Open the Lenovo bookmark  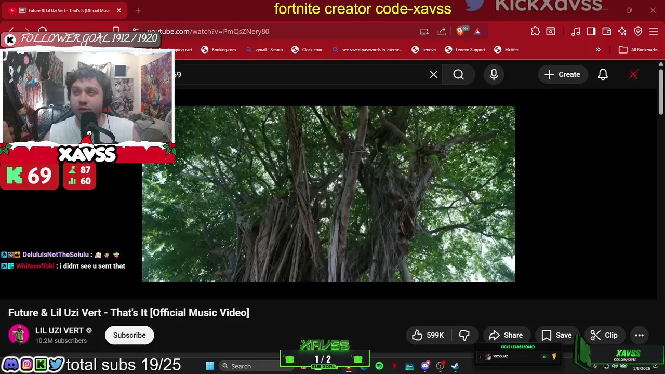click(424, 50)
